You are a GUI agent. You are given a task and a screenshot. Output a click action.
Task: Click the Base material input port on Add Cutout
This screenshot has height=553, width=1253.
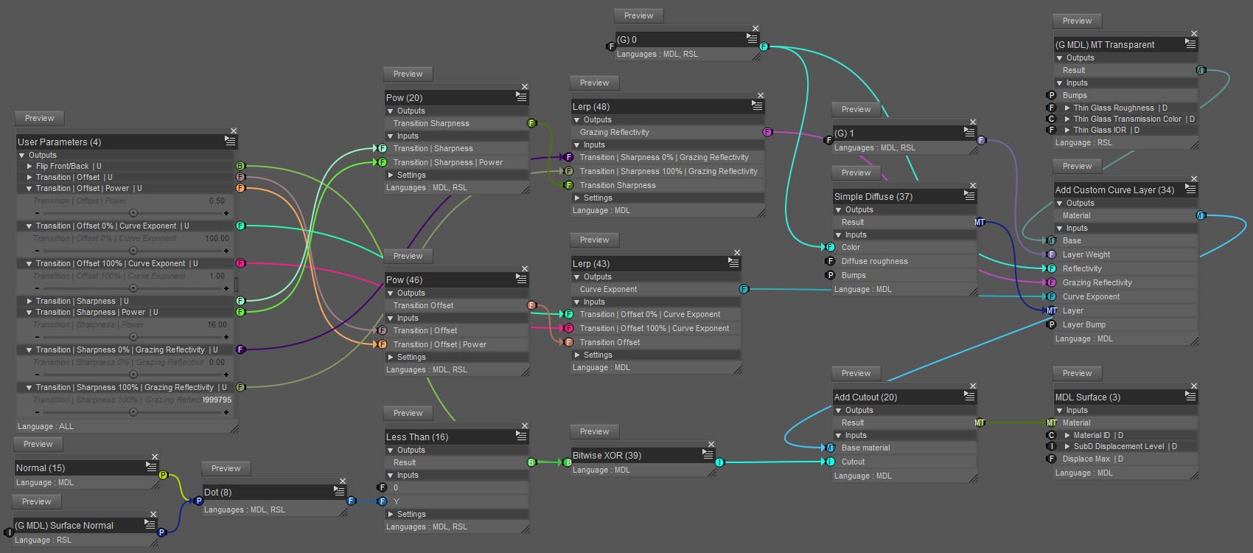[830, 448]
